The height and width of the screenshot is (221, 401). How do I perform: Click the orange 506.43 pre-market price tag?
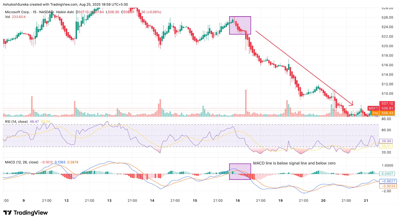[387, 113]
